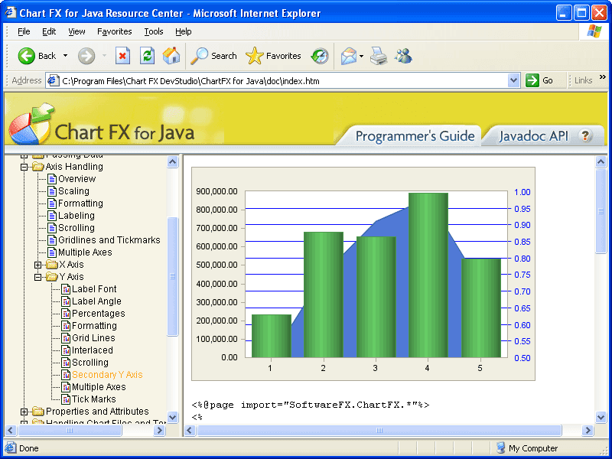Click the Interlaced sample icon
Screen dimensions: 612x459
coord(66,350)
